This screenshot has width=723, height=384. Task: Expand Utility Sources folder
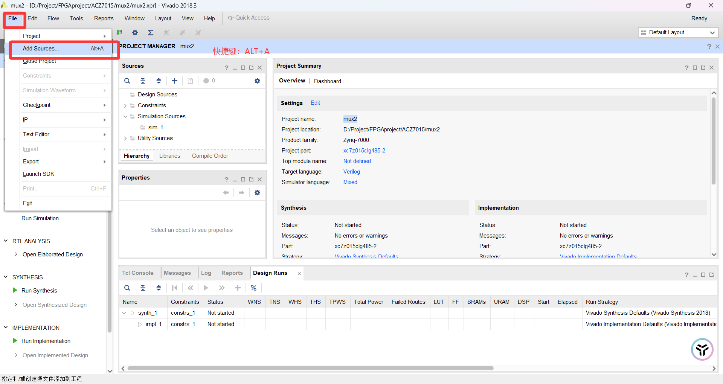125,139
